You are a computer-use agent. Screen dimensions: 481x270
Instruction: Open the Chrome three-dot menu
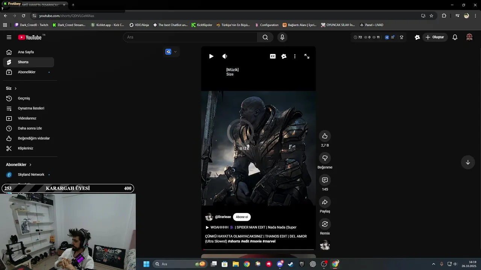[x=475, y=16]
